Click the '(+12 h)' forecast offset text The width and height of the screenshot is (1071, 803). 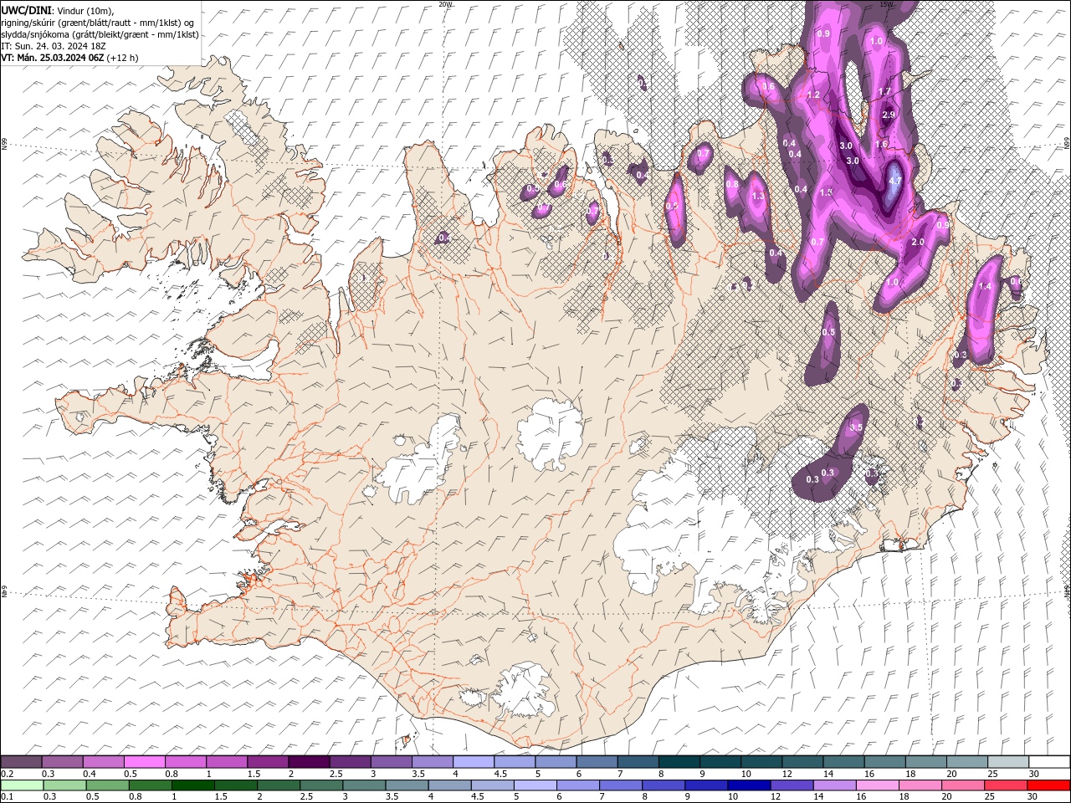coord(122,58)
